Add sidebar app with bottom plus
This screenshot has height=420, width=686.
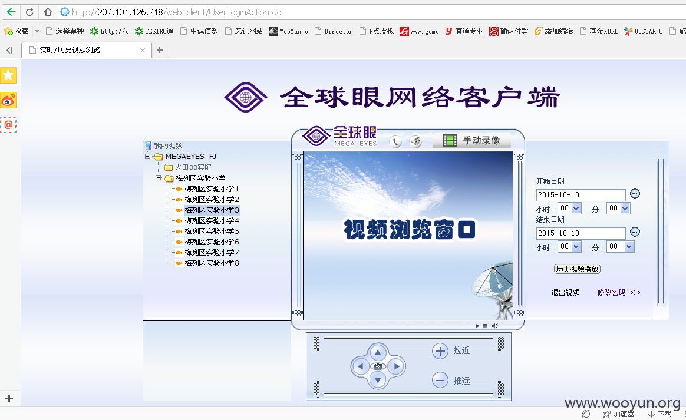pos(9,399)
